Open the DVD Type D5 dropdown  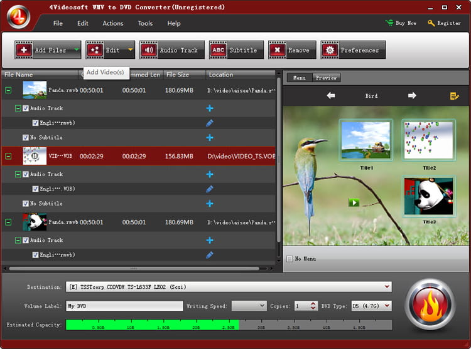(372, 306)
